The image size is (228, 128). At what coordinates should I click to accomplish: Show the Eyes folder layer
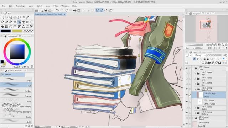187,79
